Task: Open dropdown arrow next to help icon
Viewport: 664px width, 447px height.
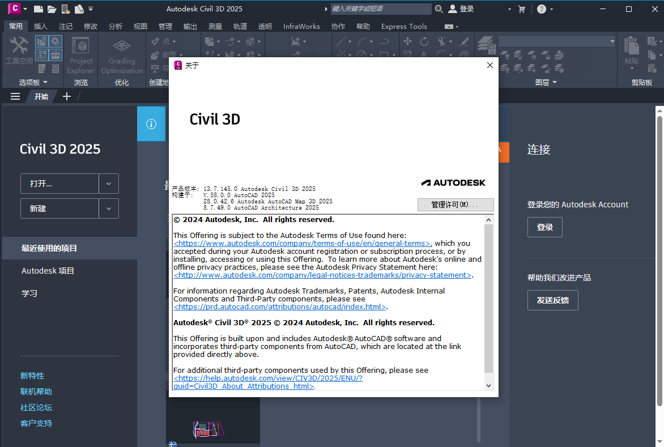Action: (x=551, y=9)
